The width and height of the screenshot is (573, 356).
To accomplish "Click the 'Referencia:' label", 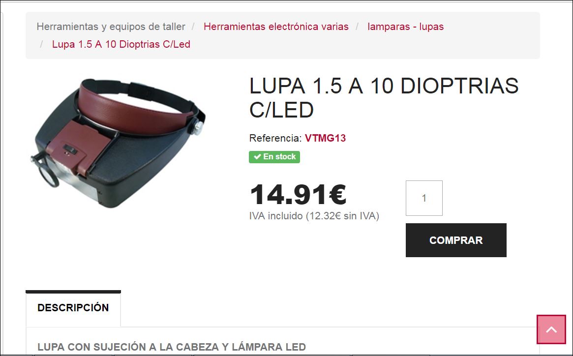I will [x=275, y=138].
